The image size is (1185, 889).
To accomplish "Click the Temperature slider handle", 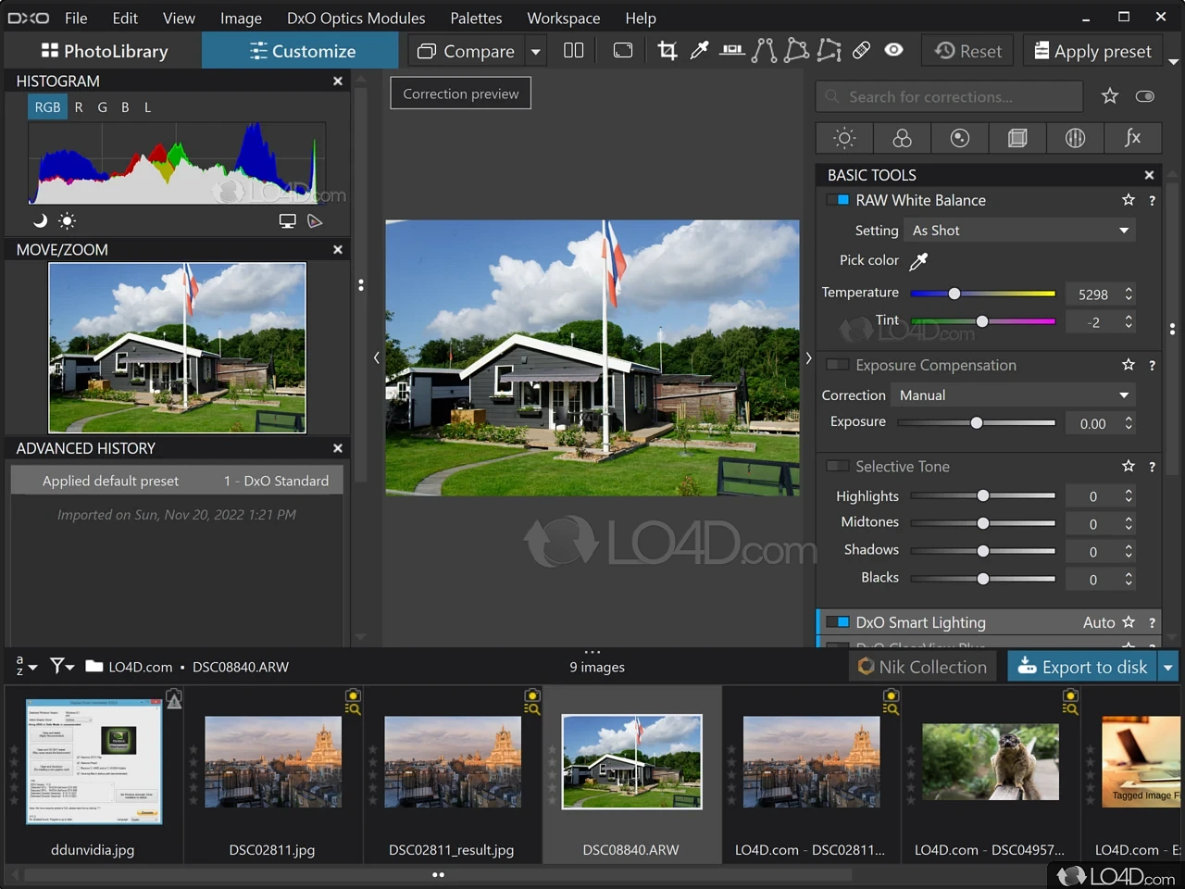I will [954, 294].
